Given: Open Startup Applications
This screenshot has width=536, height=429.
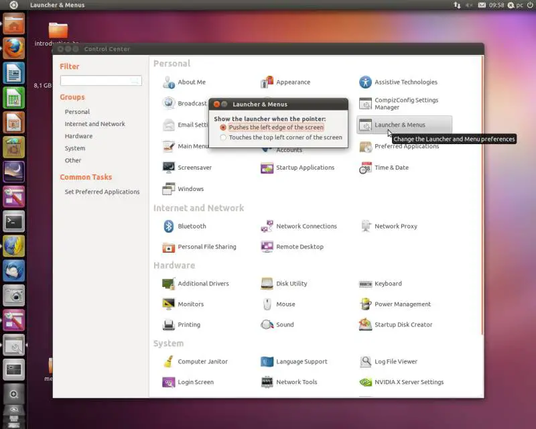Looking at the screenshot, I should tap(297, 168).
